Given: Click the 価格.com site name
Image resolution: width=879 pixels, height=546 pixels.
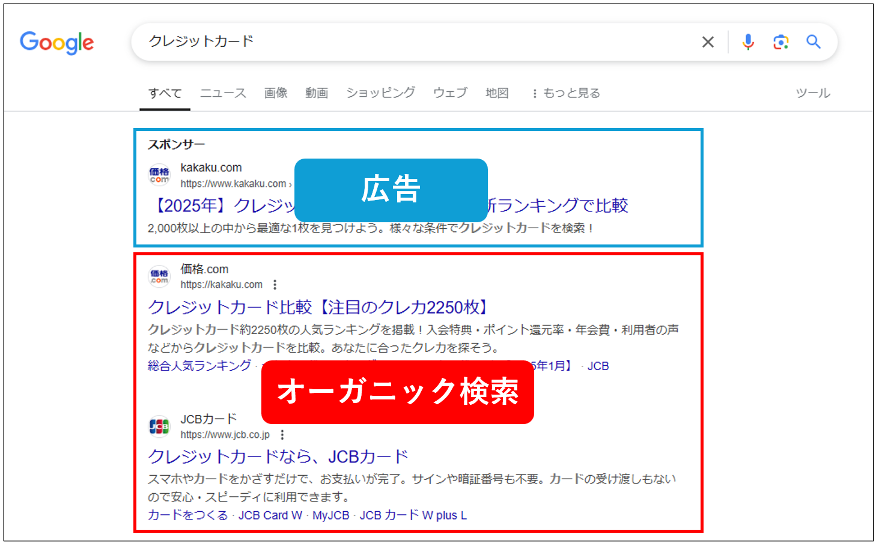Looking at the screenshot, I should pos(204,269).
